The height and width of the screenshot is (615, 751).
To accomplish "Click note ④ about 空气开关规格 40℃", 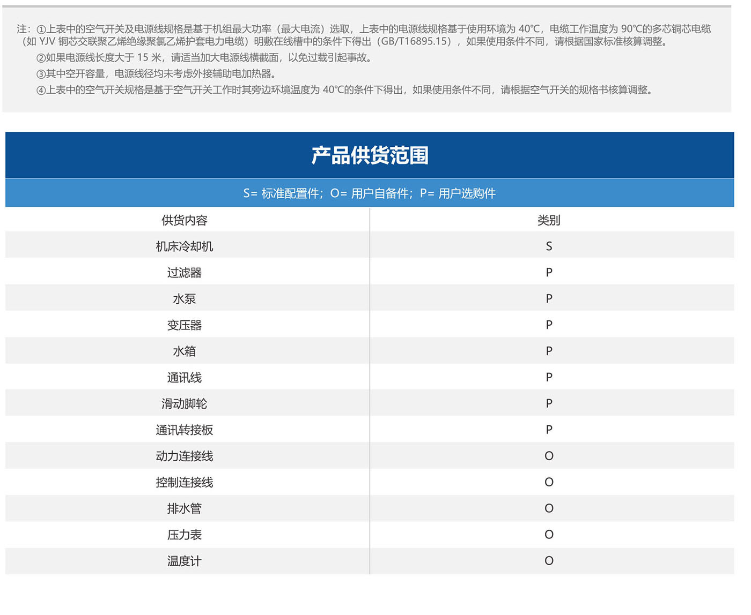I will pos(346,90).
